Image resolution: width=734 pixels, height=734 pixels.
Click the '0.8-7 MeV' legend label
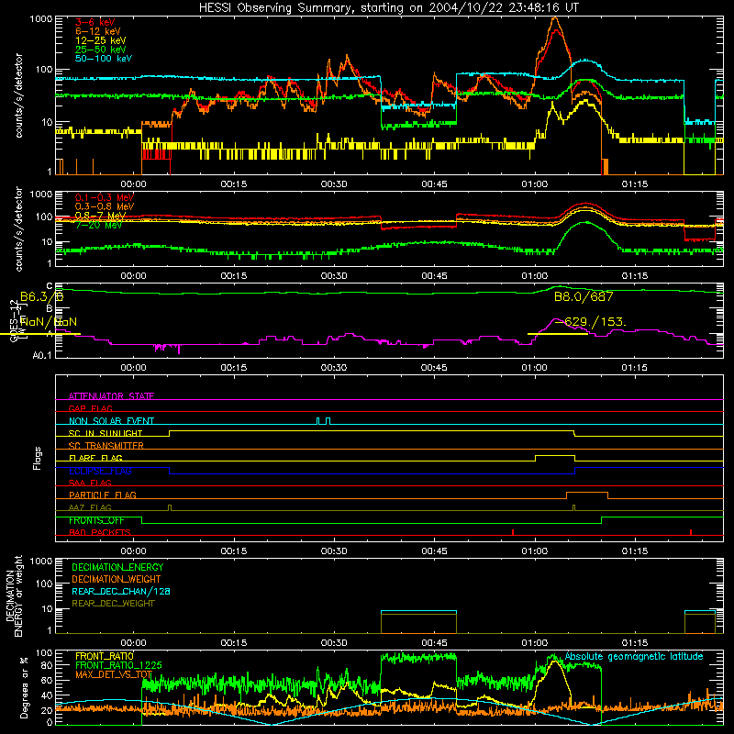pyautogui.click(x=101, y=216)
